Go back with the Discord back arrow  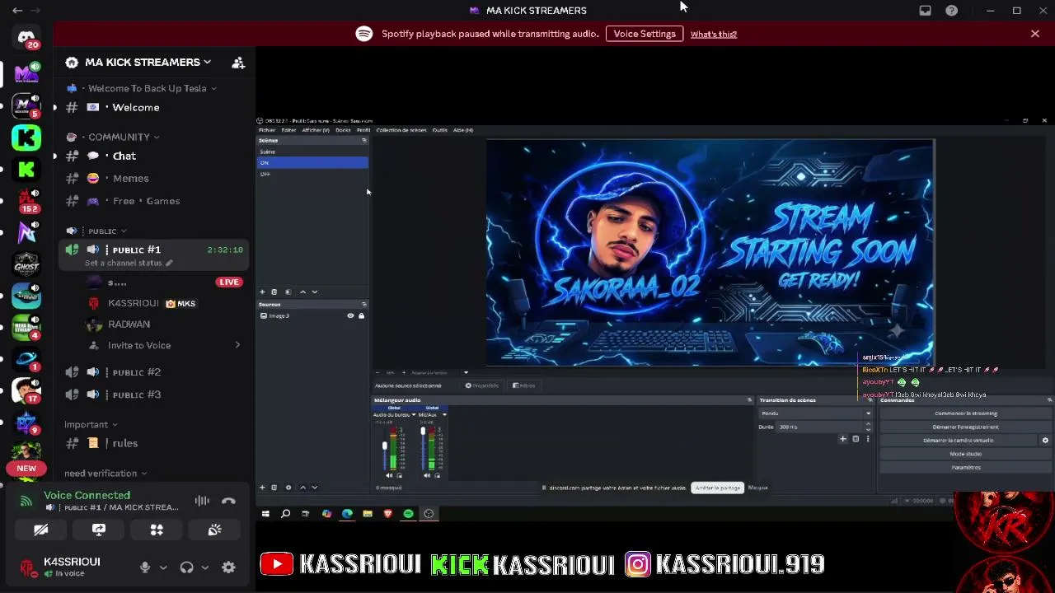point(17,11)
